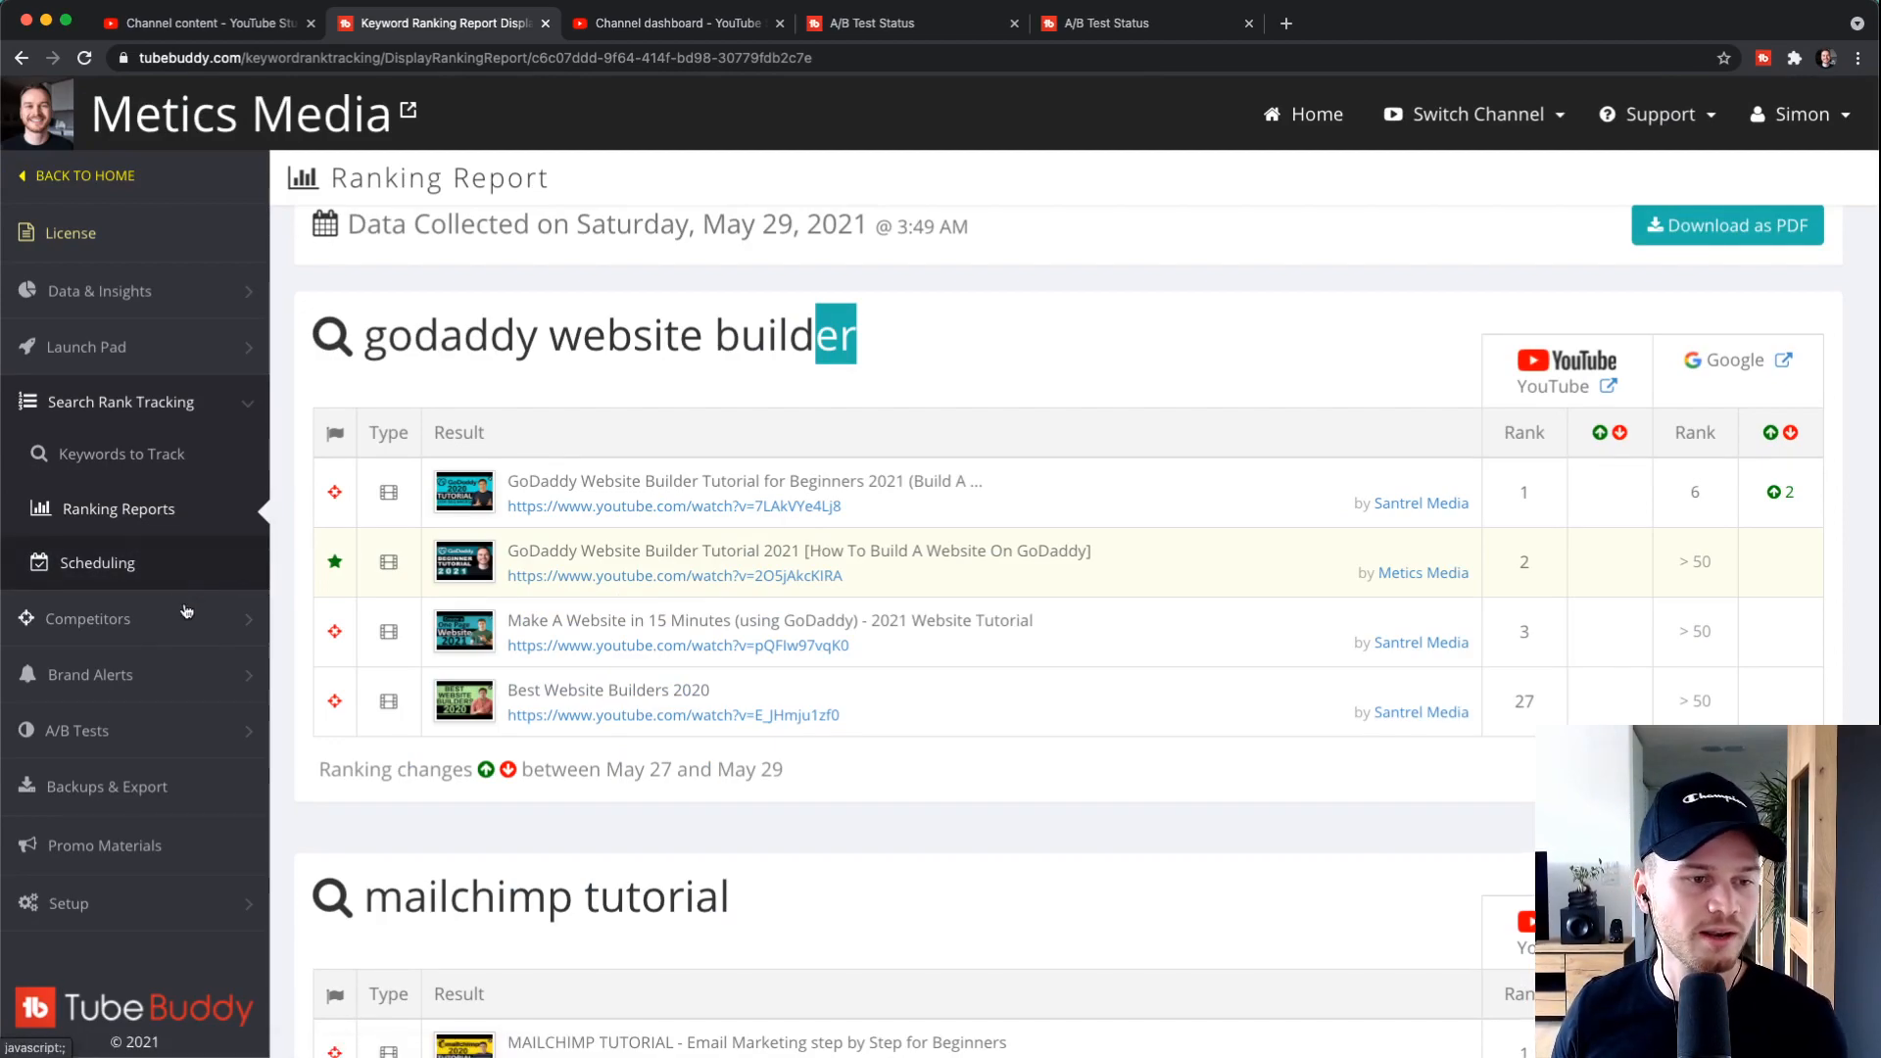Click the Download as PDF button
Viewport: 1881px width, 1058px height.
tap(1726, 224)
